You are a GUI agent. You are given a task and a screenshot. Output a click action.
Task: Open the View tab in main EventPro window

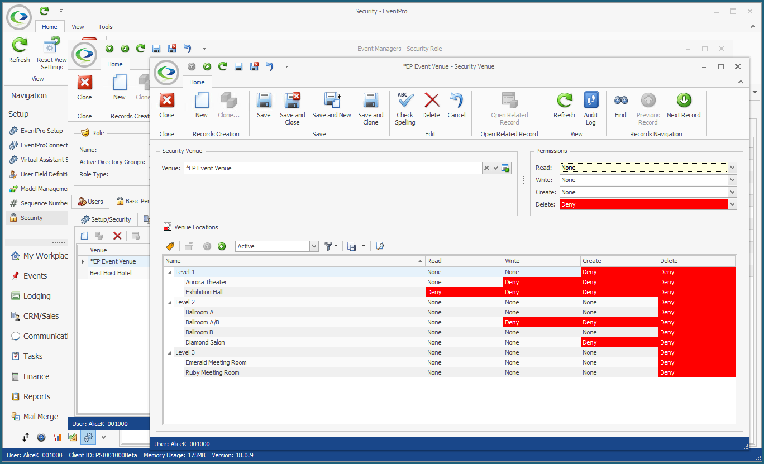coord(78,27)
